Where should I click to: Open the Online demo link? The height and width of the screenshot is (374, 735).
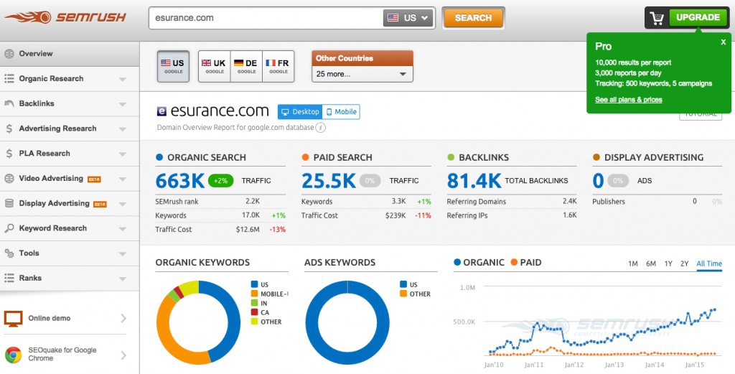pos(65,318)
